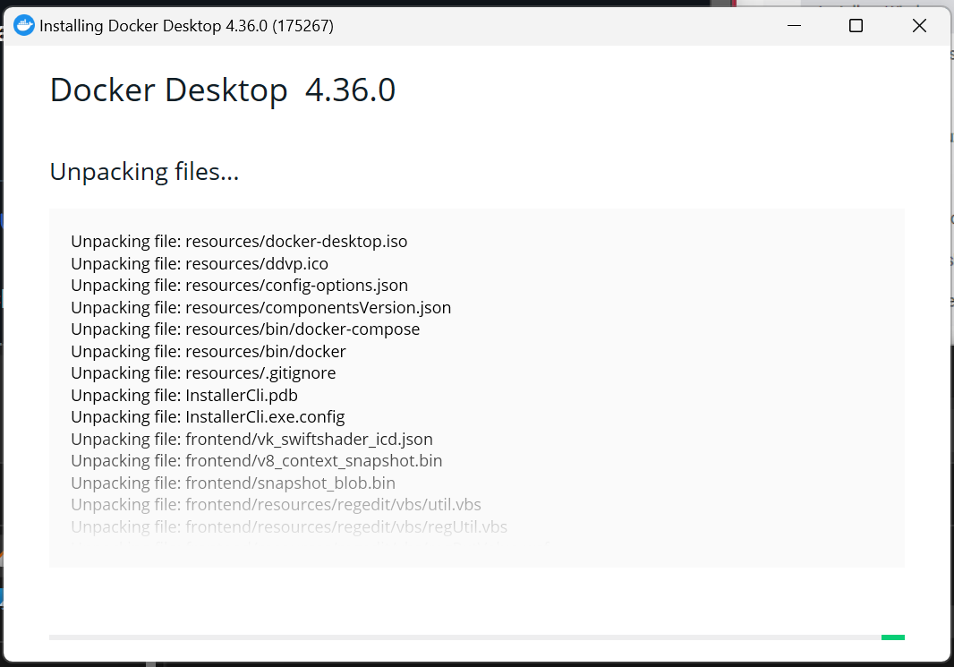Image resolution: width=954 pixels, height=667 pixels.
Task: Select the 'resources/config-options.json' log line
Action: (240, 286)
